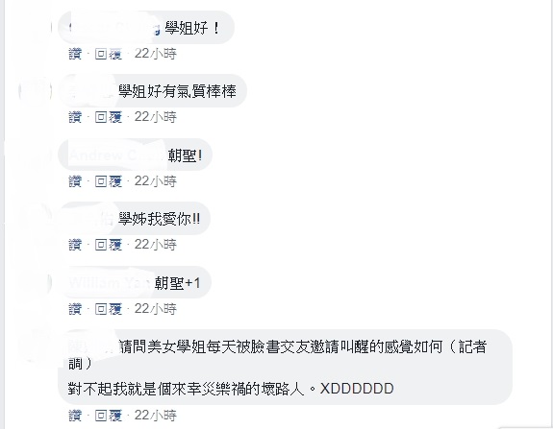Screen dimensions: 553x429
Task: Like the 學姐好！ comment
Action: coord(75,54)
